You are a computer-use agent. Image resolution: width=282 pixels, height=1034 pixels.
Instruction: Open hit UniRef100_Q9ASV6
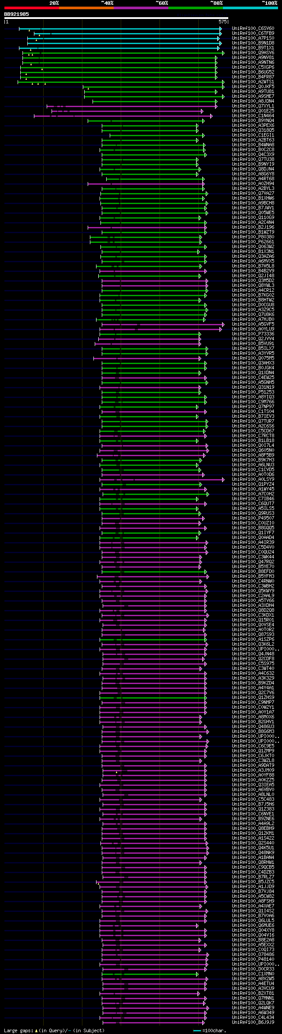pos(253,53)
